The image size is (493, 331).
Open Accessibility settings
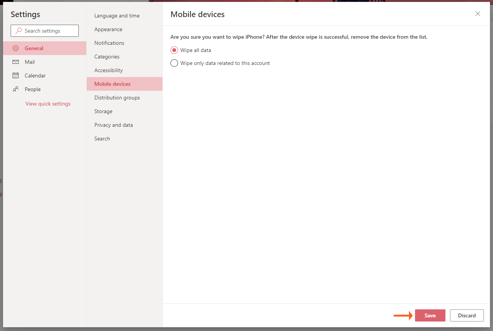(108, 70)
